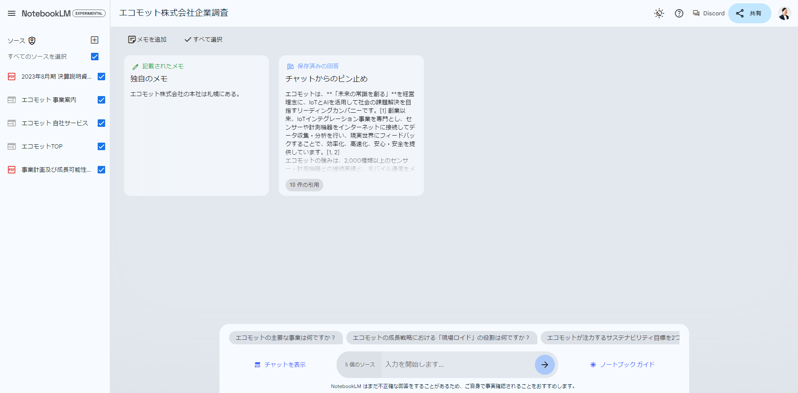This screenshot has width=798, height=393.
Task: Open source エコモットTOP
Action: tap(42, 146)
